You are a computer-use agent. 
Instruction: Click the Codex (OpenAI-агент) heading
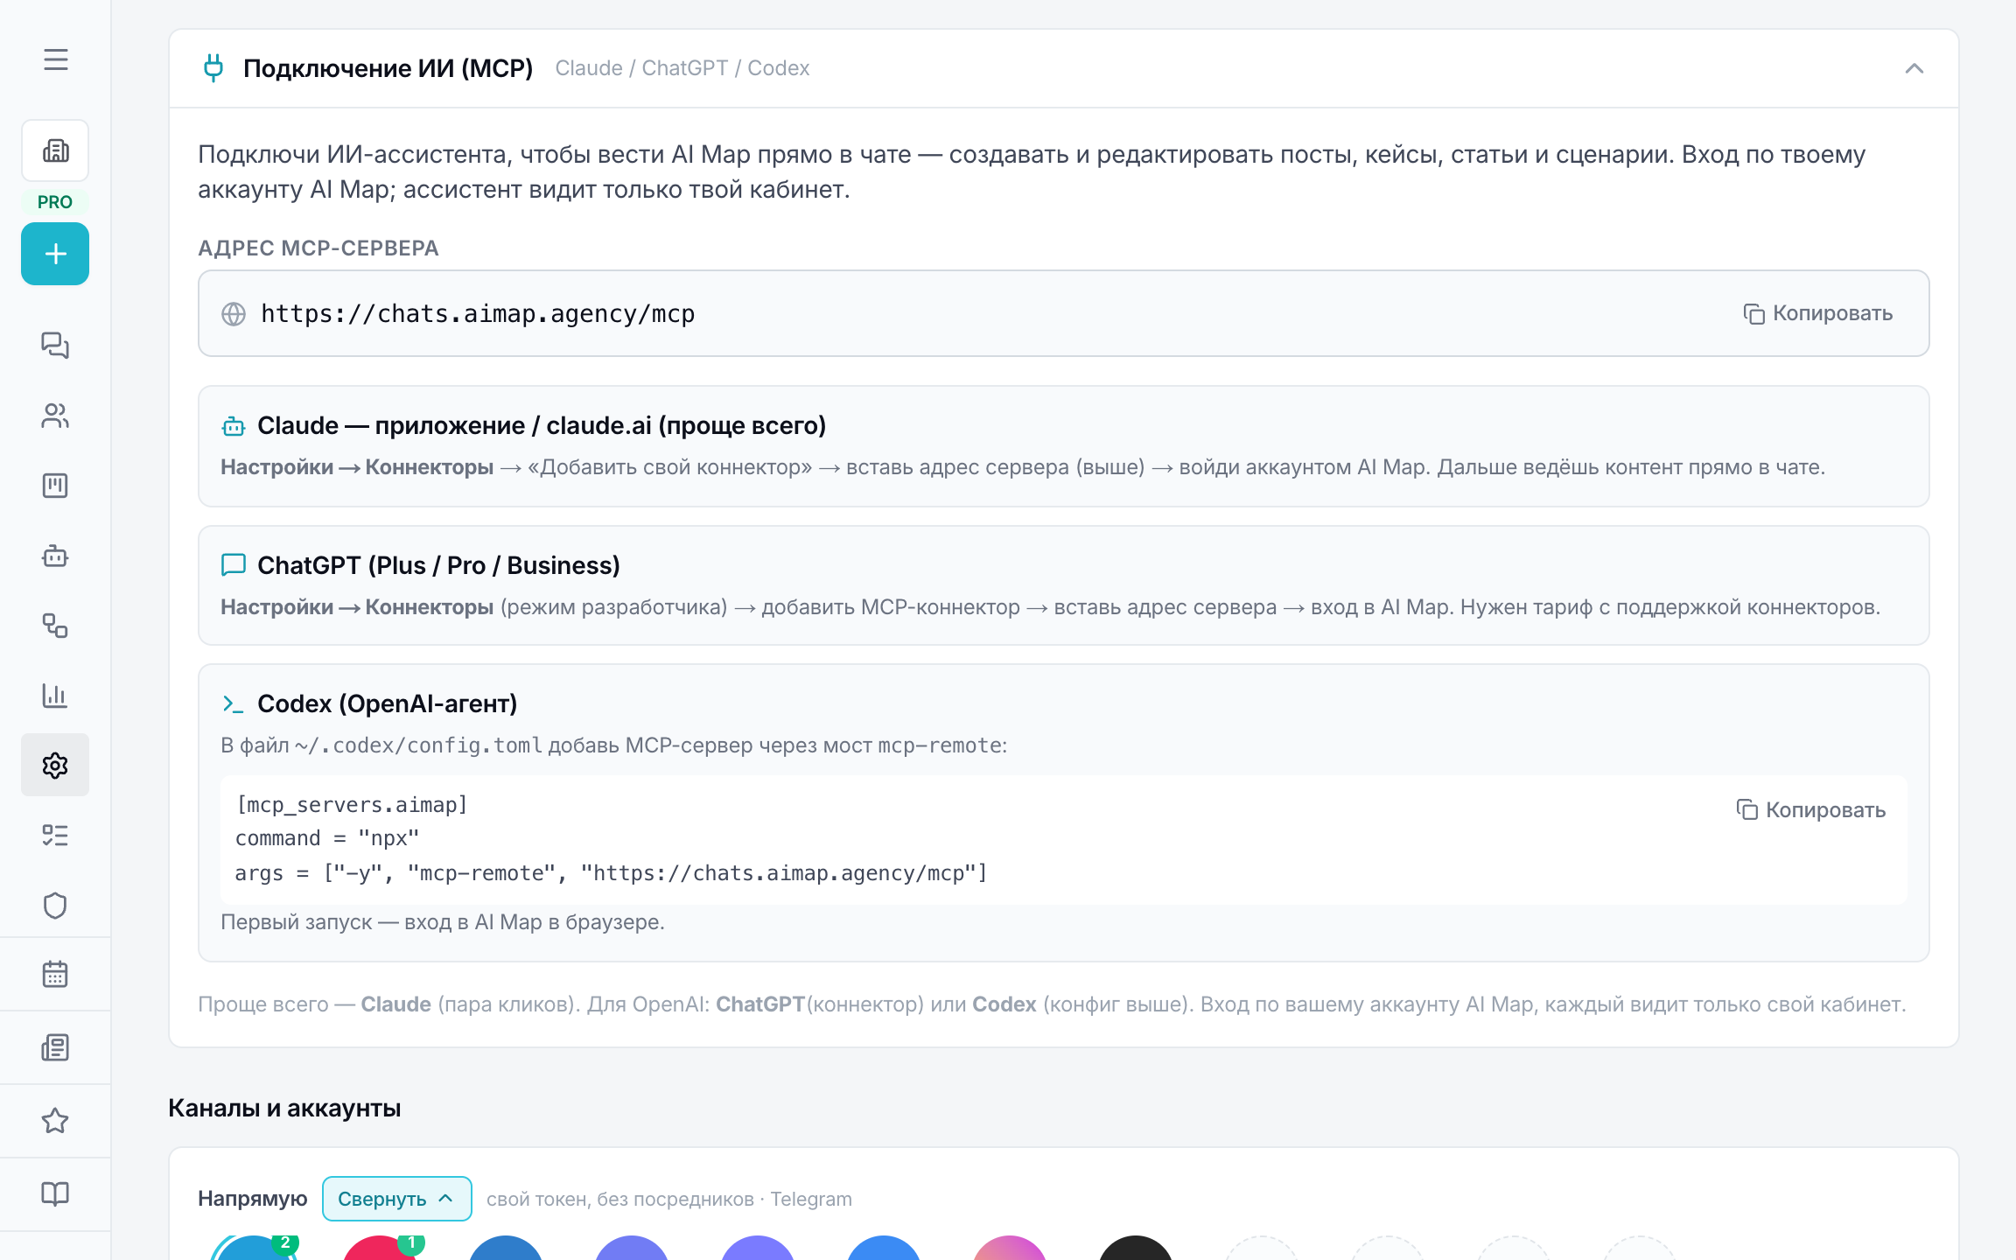pos(388,703)
